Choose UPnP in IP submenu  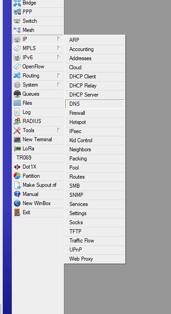coord(95,250)
